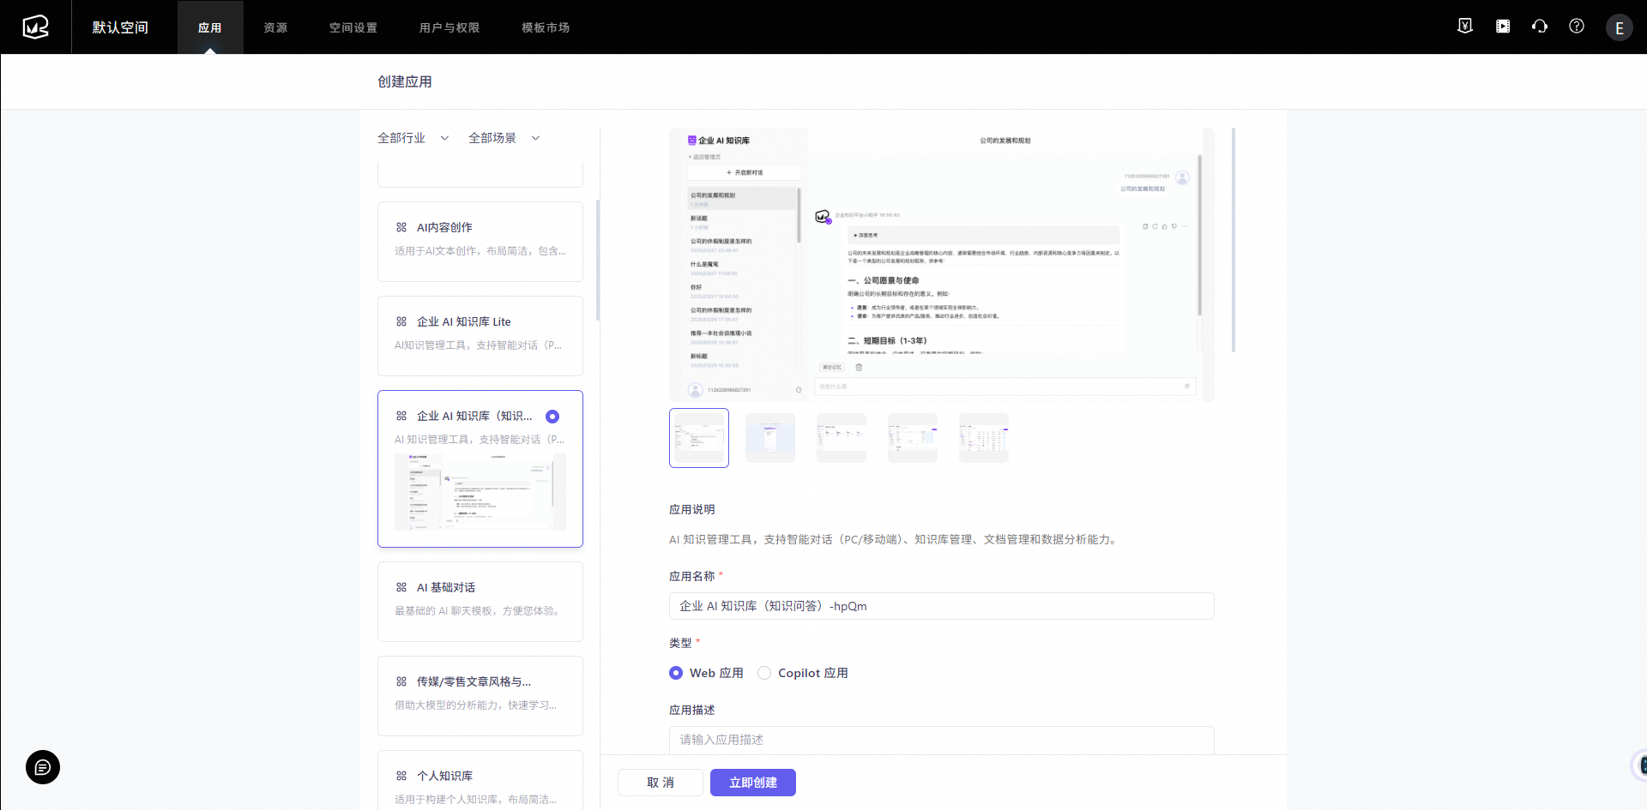Select the fifth preview thumbnail
Viewport: 1647px width, 810px height.
[984, 438]
